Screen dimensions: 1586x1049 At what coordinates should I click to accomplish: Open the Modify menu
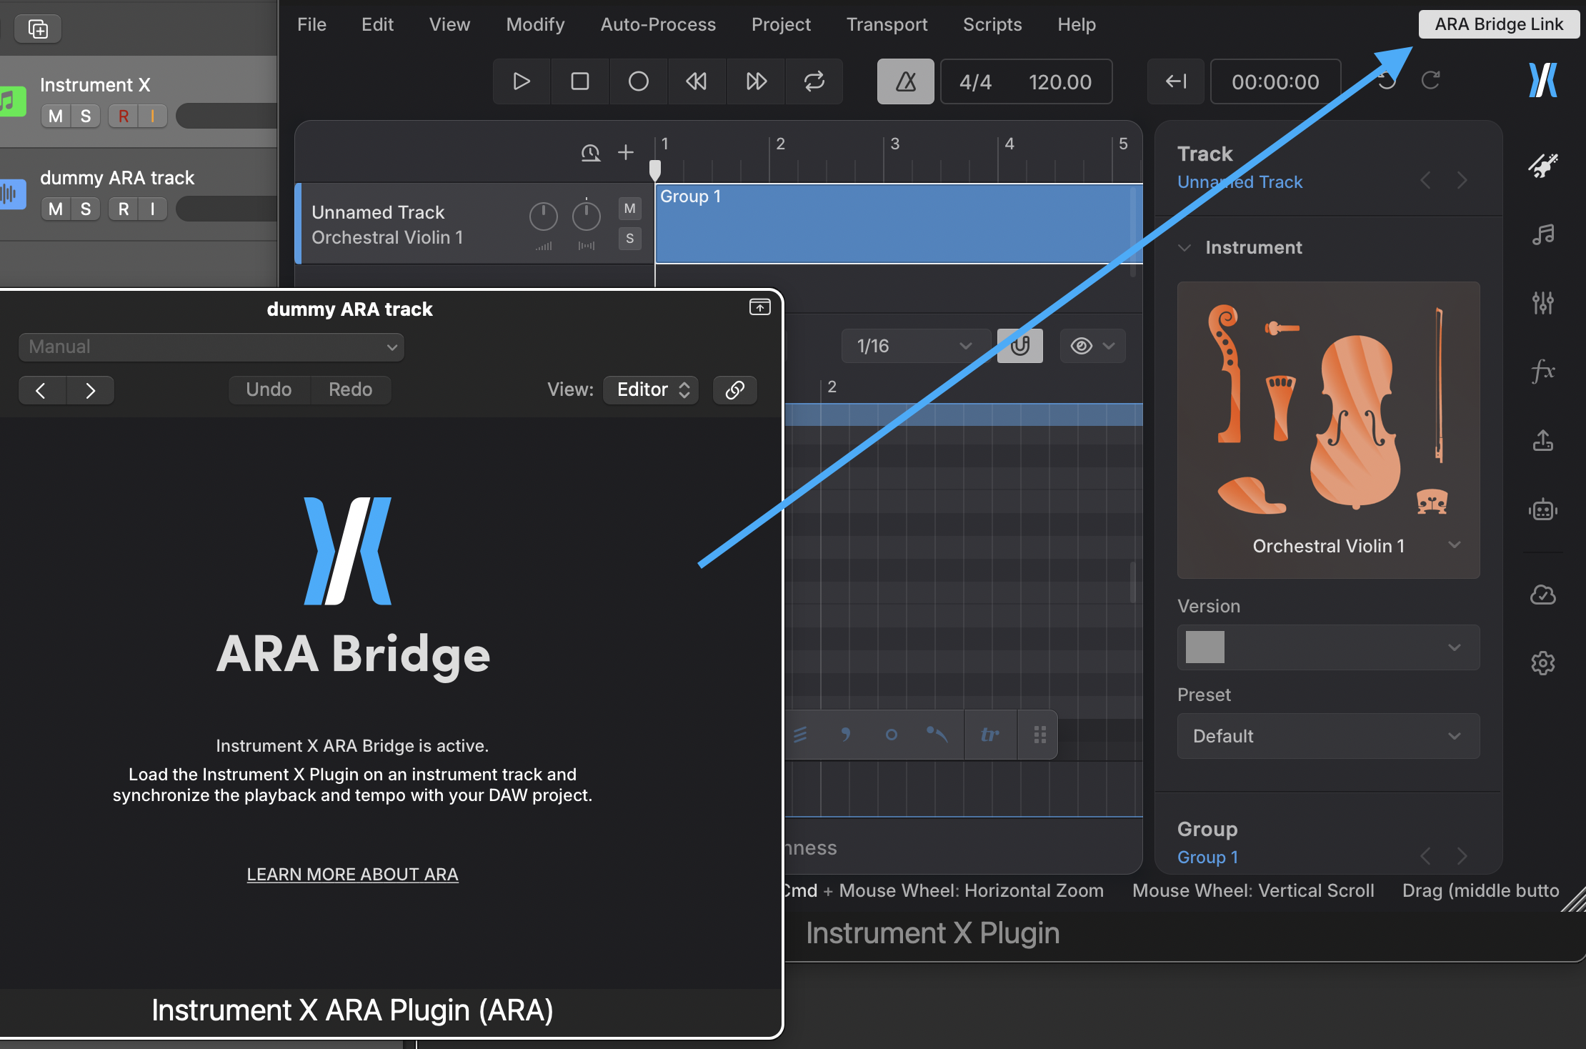[535, 24]
